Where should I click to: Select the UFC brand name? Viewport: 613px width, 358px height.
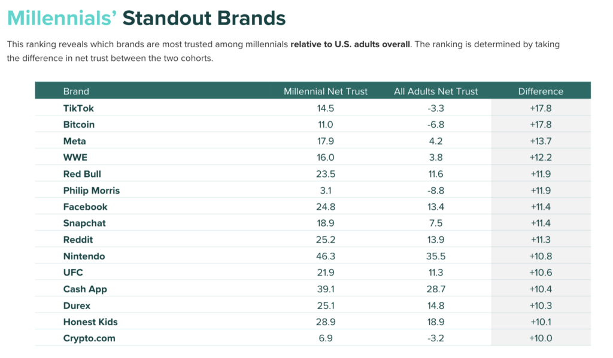coord(73,273)
